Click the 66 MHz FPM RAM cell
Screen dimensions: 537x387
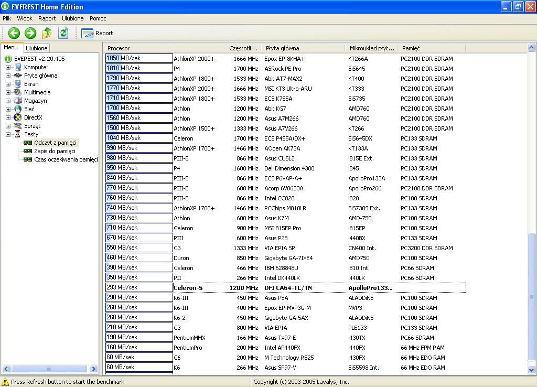click(x=423, y=348)
